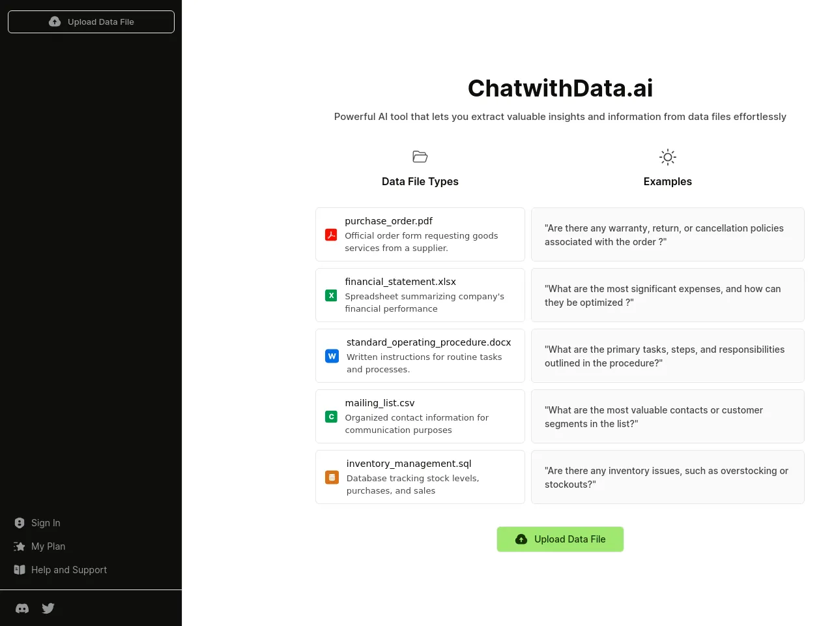Screen dimensions: 834x626
Task: Click the orange SQL database icon
Action: 332,477
